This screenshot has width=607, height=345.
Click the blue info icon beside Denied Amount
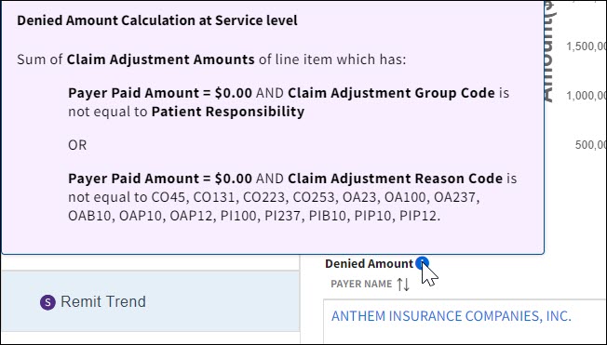pyautogui.click(x=422, y=263)
